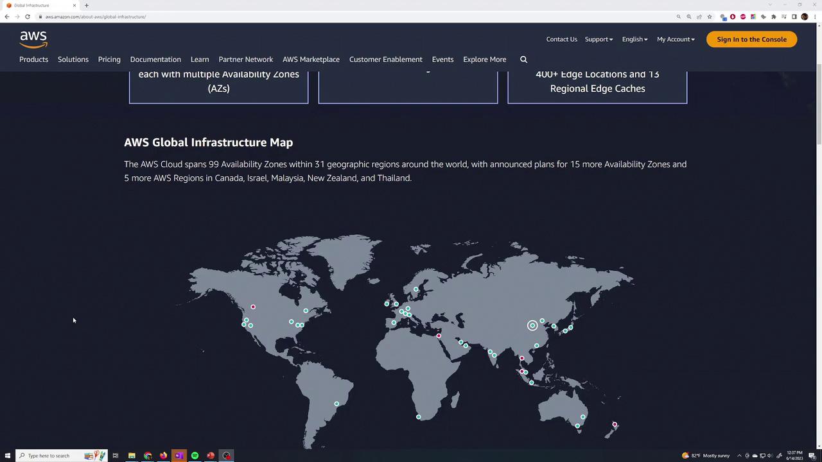
Task: Expand the My Account dropdown
Action: click(x=675, y=39)
